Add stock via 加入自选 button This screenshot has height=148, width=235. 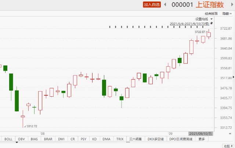click(152, 4)
